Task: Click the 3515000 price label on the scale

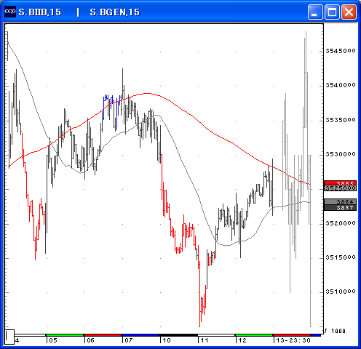Action: point(341,257)
